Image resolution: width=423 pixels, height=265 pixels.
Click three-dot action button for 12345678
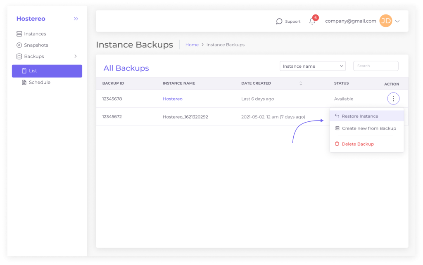(x=393, y=99)
